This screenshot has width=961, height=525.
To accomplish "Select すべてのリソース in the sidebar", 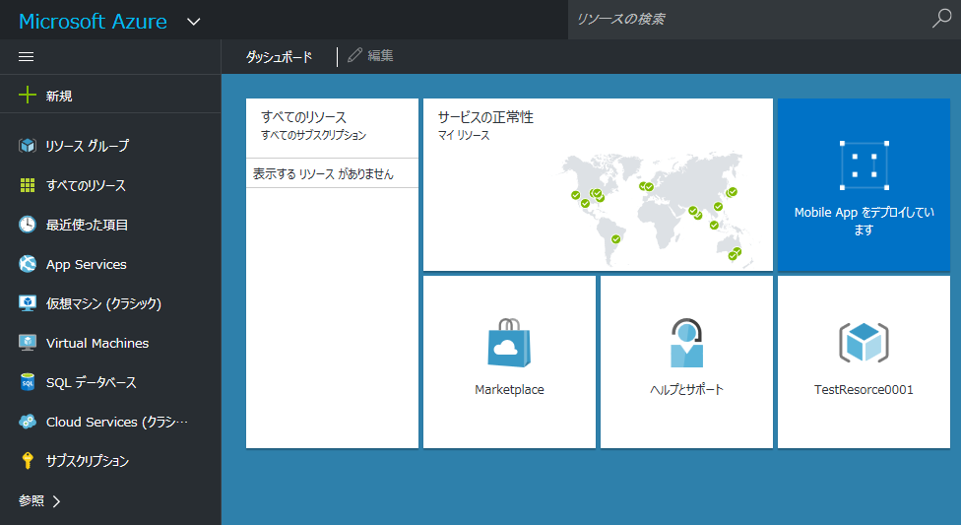I will click(86, 185).
